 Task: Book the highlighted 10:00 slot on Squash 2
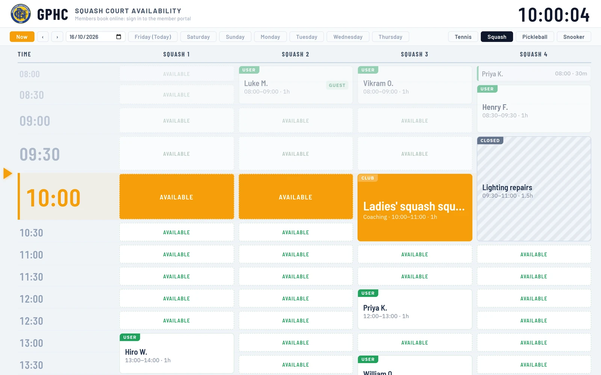click(x=296, y=196)
